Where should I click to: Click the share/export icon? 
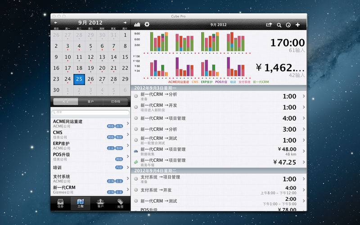tap(269, 25)
